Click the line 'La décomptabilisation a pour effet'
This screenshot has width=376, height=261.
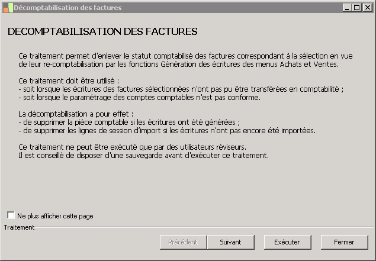76,114
